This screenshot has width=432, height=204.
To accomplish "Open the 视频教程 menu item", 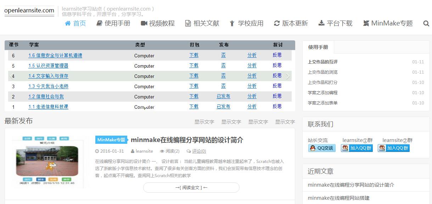I will [158, 23].
